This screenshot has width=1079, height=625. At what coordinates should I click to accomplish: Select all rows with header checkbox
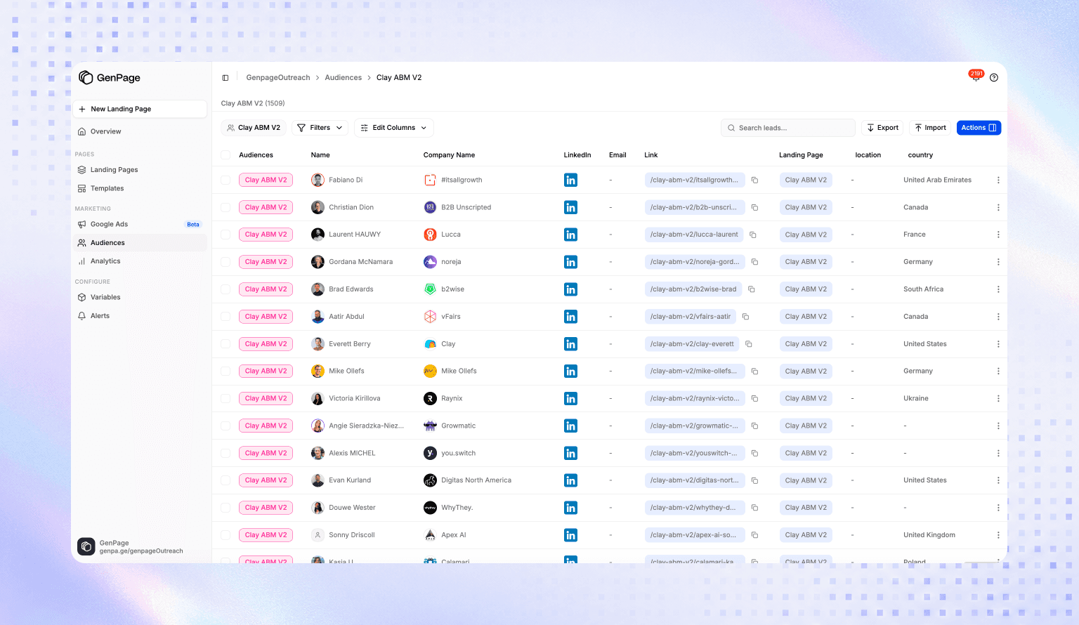click(x=225, y=155)
